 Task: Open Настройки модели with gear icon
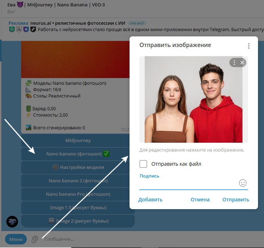point(78,167)
